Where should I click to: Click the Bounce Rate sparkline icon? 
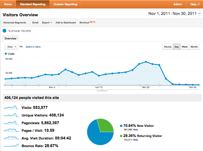[11, 145]
